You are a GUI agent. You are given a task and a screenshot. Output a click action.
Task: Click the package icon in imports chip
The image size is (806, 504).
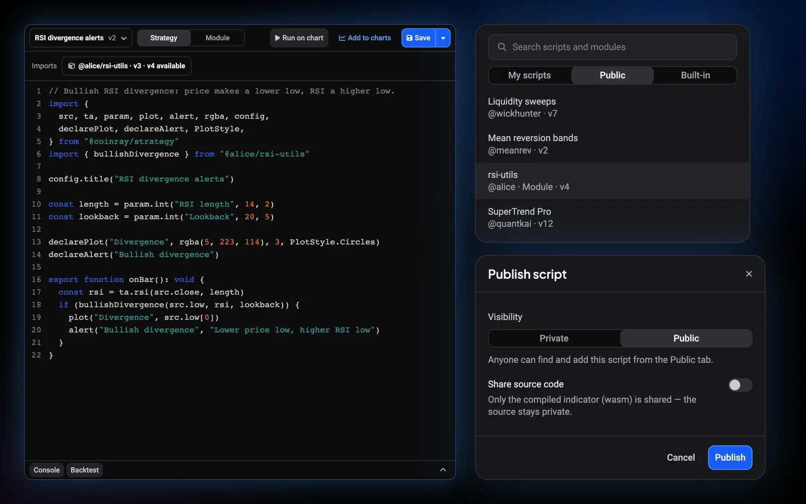[72, 66]
